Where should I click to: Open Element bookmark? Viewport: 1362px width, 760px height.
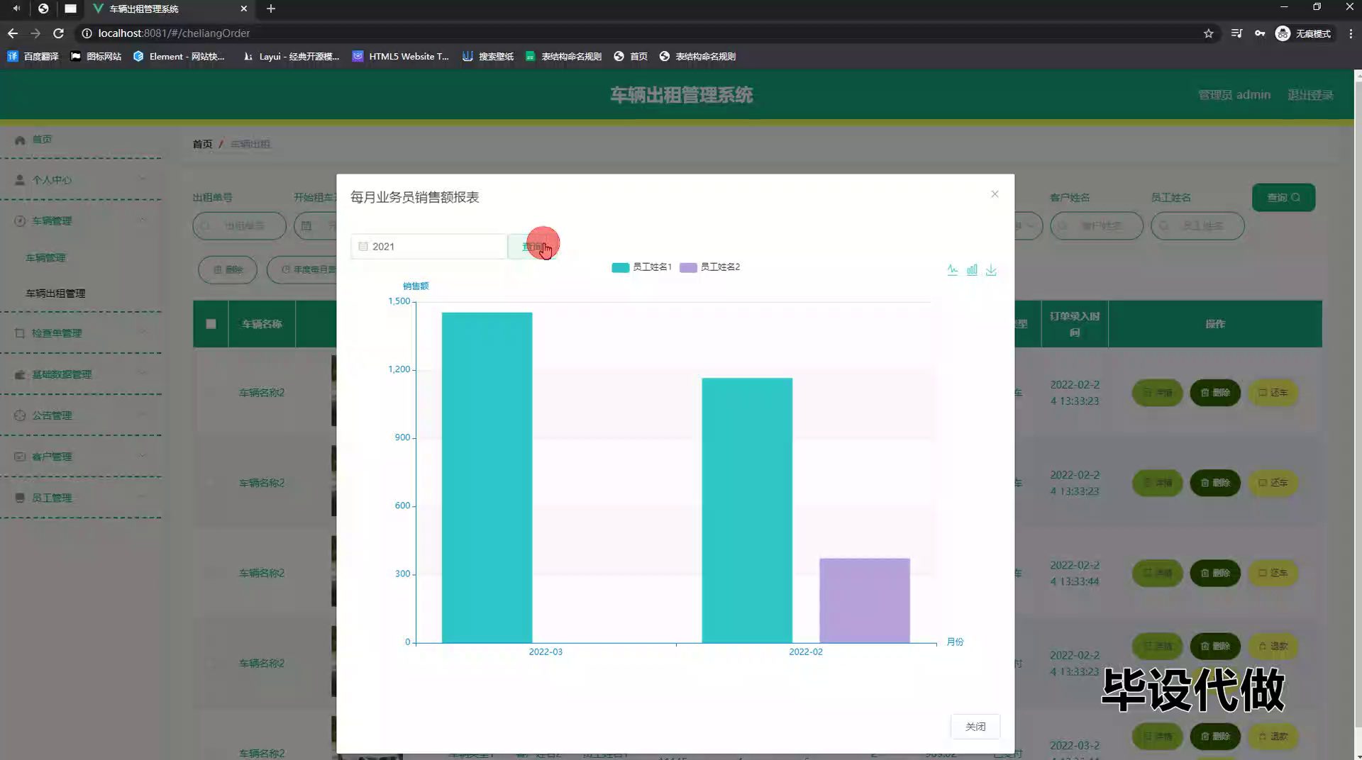click(179, 56)
